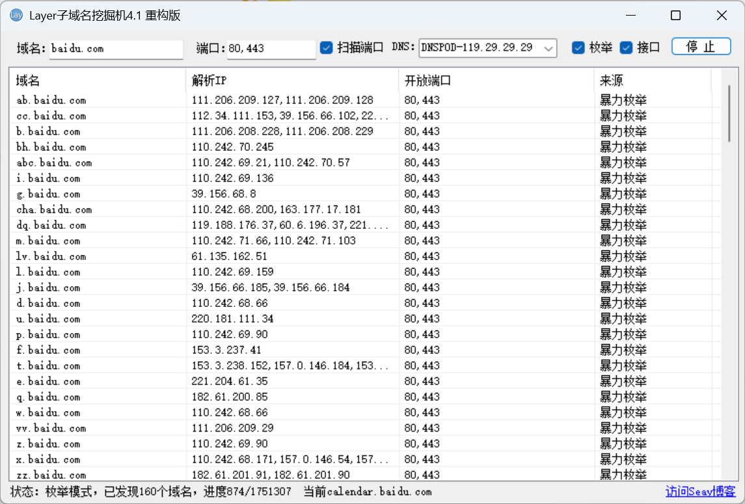745x504 pixels.
Task: Select row bh.baidu.com
Action: click(365, 147)
